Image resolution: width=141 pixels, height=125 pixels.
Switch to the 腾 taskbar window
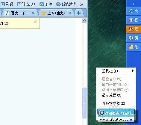134,38
